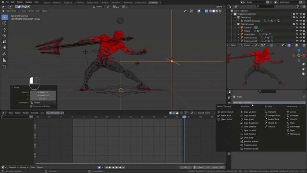Select the Move tool in the viewport toolbar
Image resolution: width=307 pixels, height=173 pixels.
(x=4, y=30)
